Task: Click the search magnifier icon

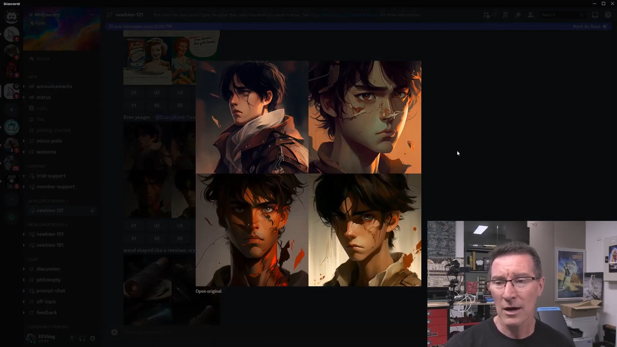Action: [x=581, y=15]
